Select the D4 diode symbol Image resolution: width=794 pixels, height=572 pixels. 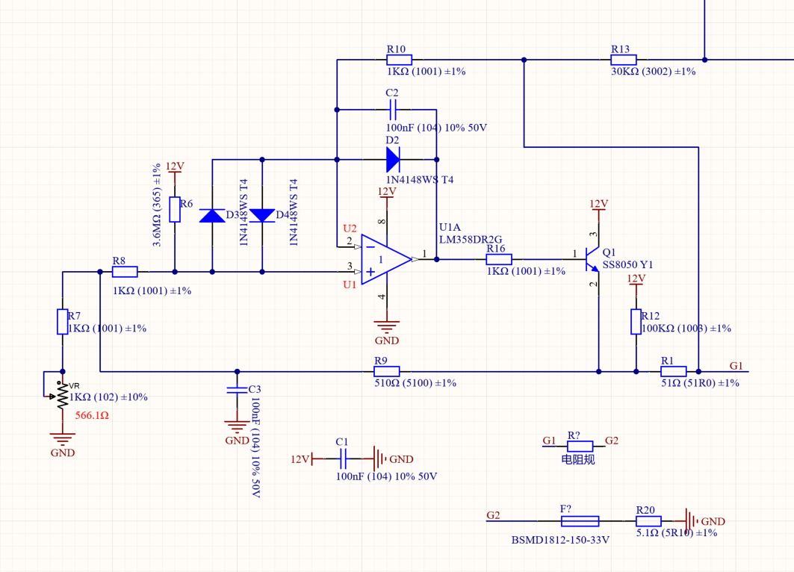coord(262,216)
